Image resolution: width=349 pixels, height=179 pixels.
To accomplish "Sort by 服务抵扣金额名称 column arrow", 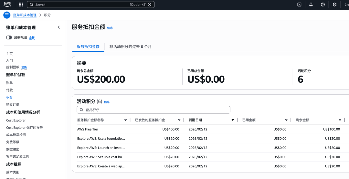I will click(x=125, y=120).
